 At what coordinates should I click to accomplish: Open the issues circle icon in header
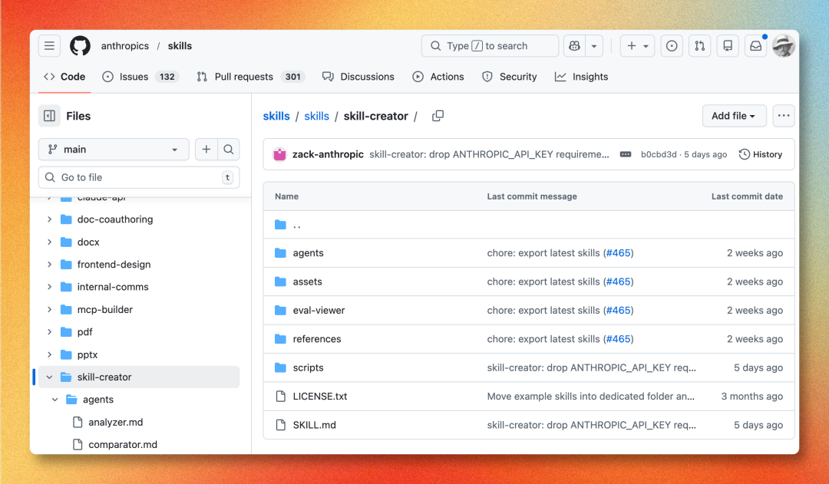point(672,46)
